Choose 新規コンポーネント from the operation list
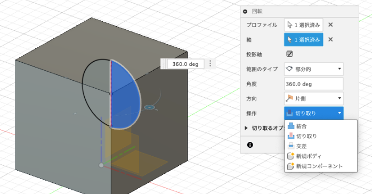The image size is (372, 194). [x=321, y=166]
